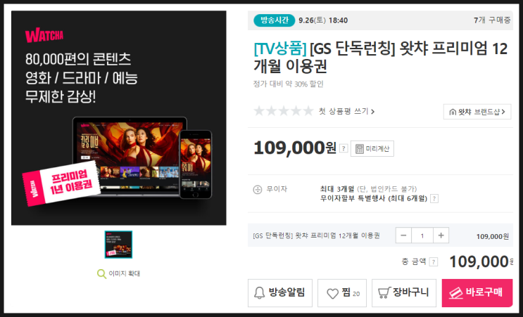The width and height of the screenshot is (523, 317).
Task: Click the 무이자 installment icon
Action: pos(258,190)
